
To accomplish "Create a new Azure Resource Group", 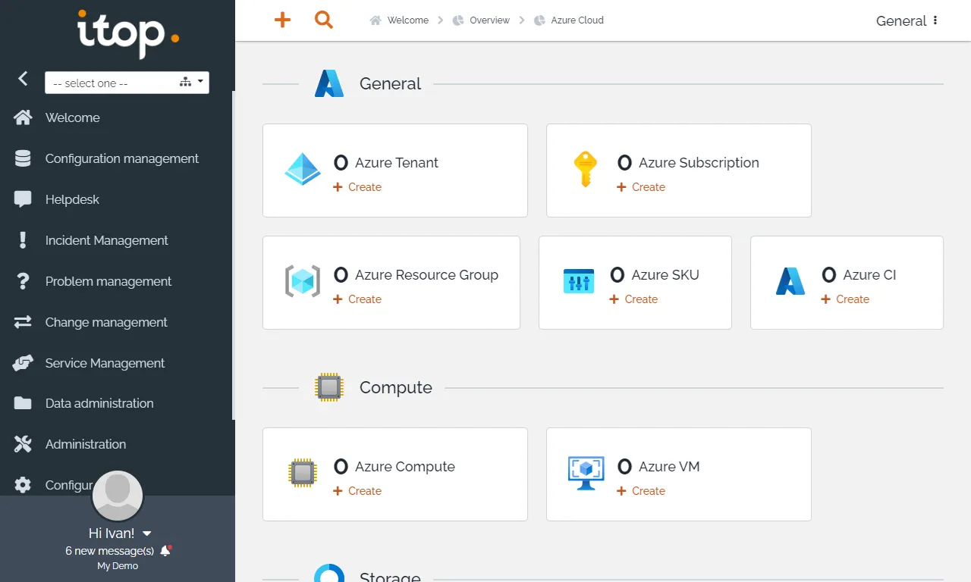I will coord(357,299).
